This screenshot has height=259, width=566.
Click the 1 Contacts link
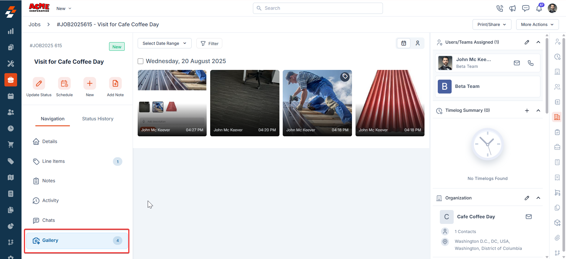click(465, 232)
